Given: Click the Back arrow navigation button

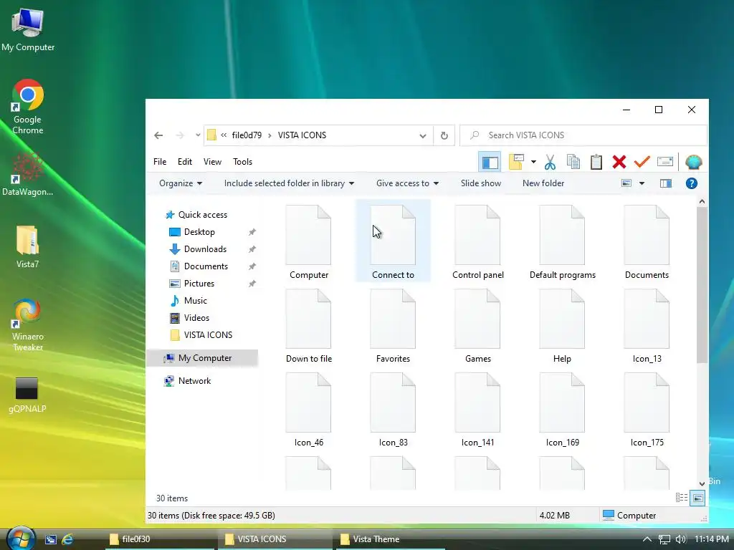Looking at the screenshot, I should 158,135.
